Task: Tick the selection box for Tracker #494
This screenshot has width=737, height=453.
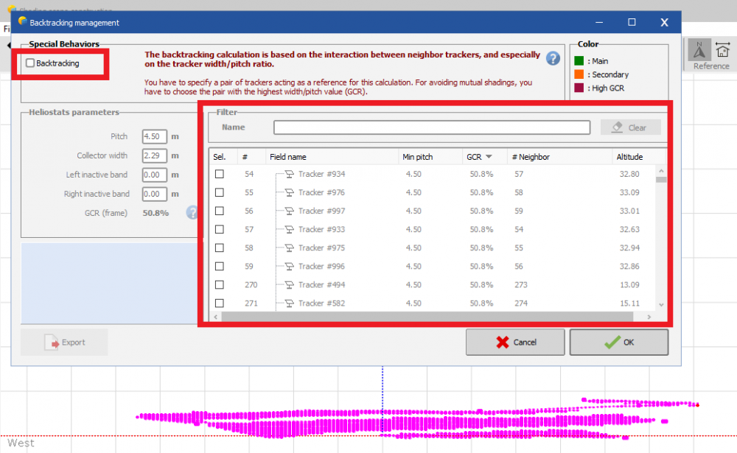Action: 220,285
